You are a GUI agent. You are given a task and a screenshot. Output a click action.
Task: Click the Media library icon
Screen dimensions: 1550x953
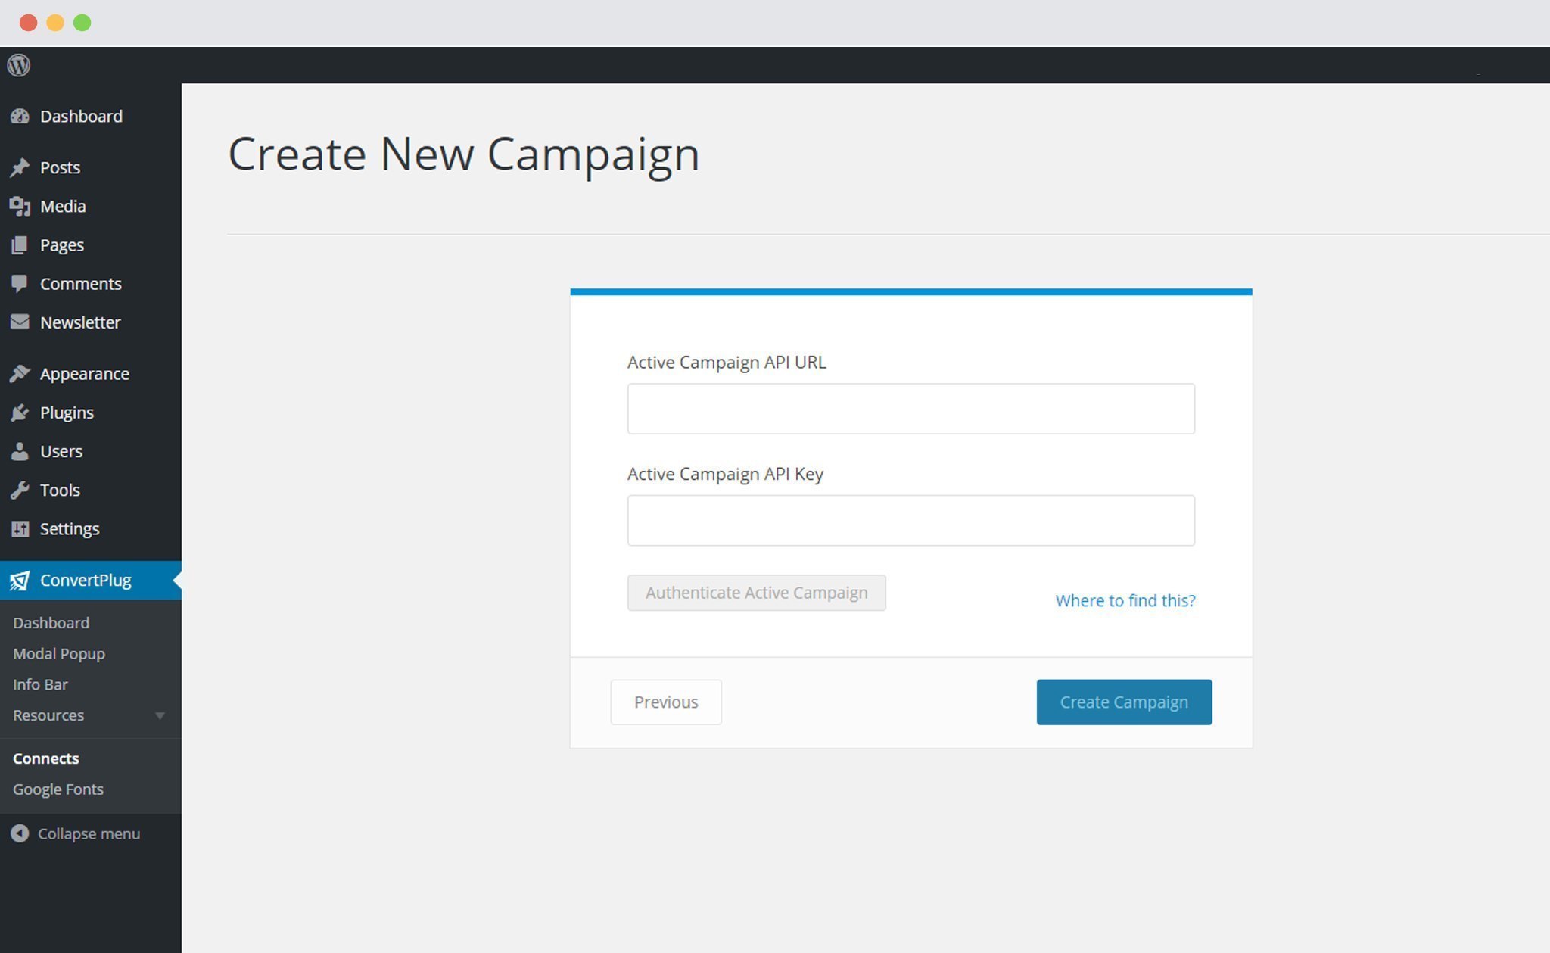tap(20, 206)
